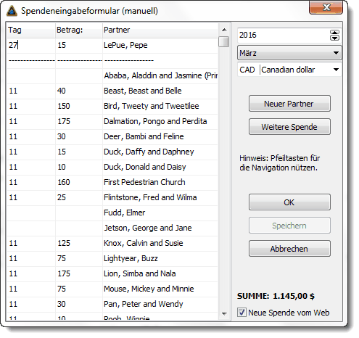Screen dimensions: 359x338
Task: Decrease the year with stepper down arrow
Action: [334, 38]
